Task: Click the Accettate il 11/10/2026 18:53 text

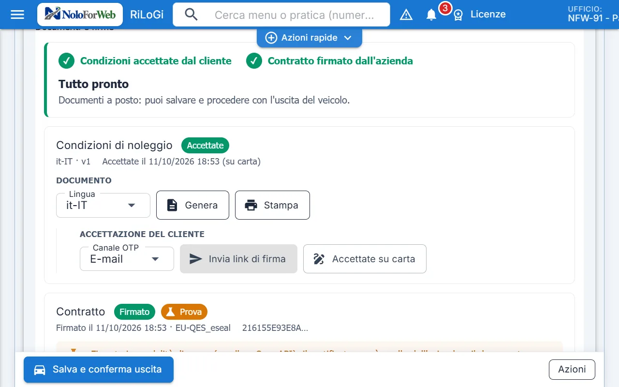Action: click(x=181, y=162)
